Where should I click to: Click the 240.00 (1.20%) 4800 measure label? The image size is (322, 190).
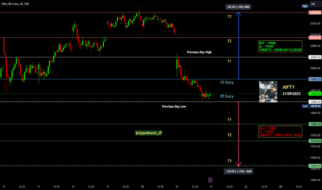coord(238,7)
